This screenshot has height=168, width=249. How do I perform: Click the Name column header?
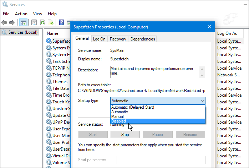(x=52, y=33)
